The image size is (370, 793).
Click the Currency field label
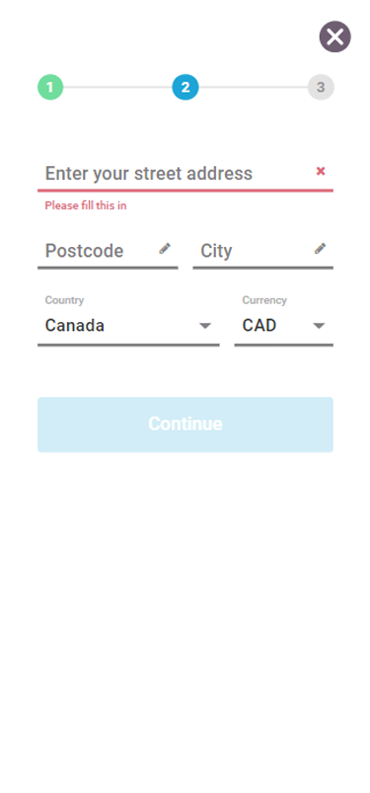264,300
